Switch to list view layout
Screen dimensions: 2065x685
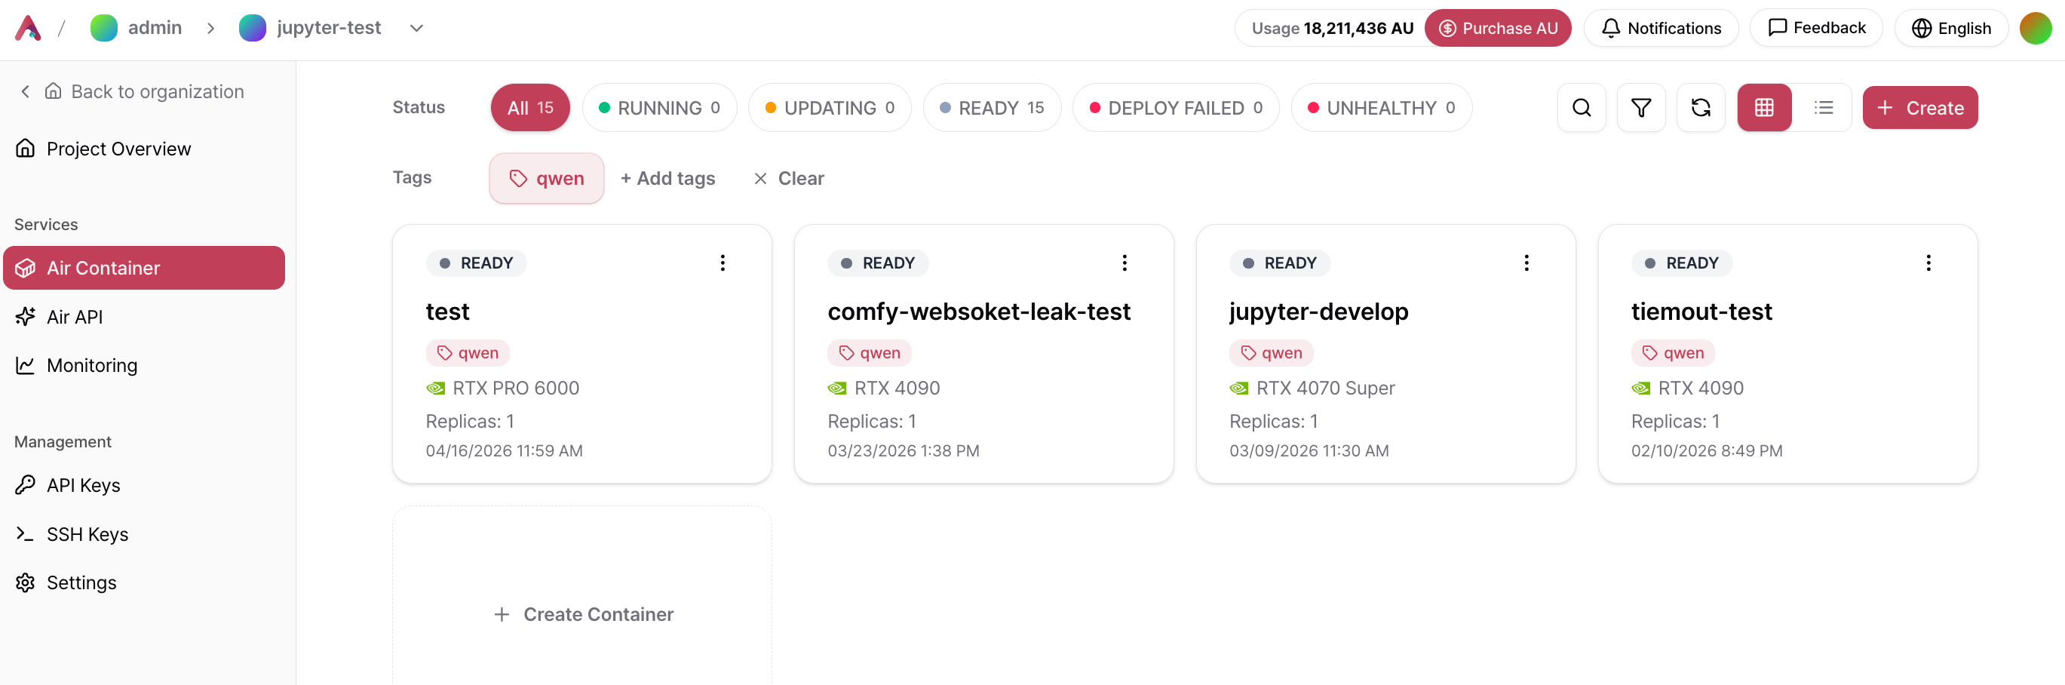[1824, 107]
